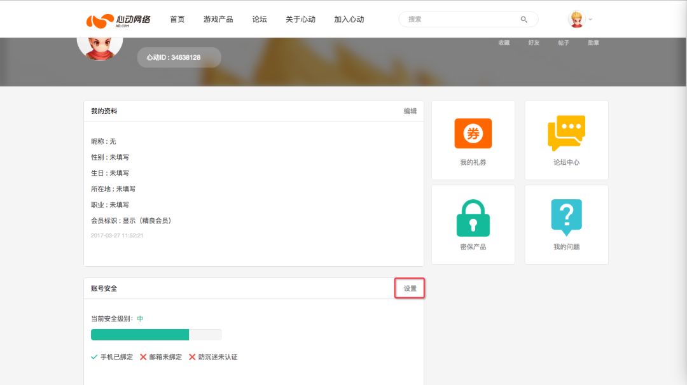The height and width of the screenshot is (385, 687).
Task: Click the blue 我的问题 question mark icon
Action: point(567,218)
